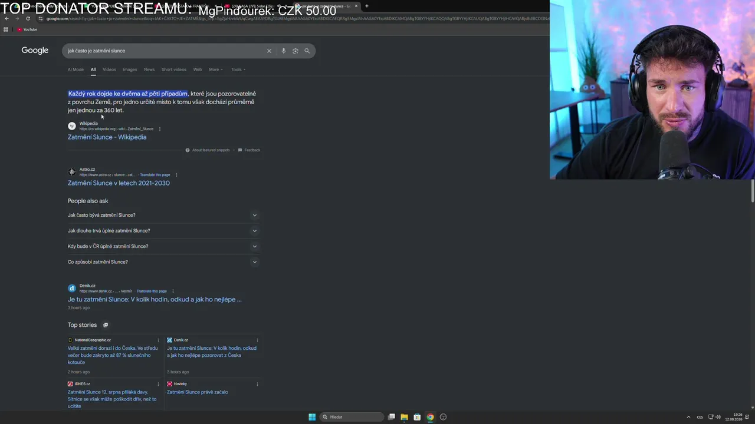Open the Chrome apps grid shortcut
The image size is (755, 424).
(x=6, y=29)
